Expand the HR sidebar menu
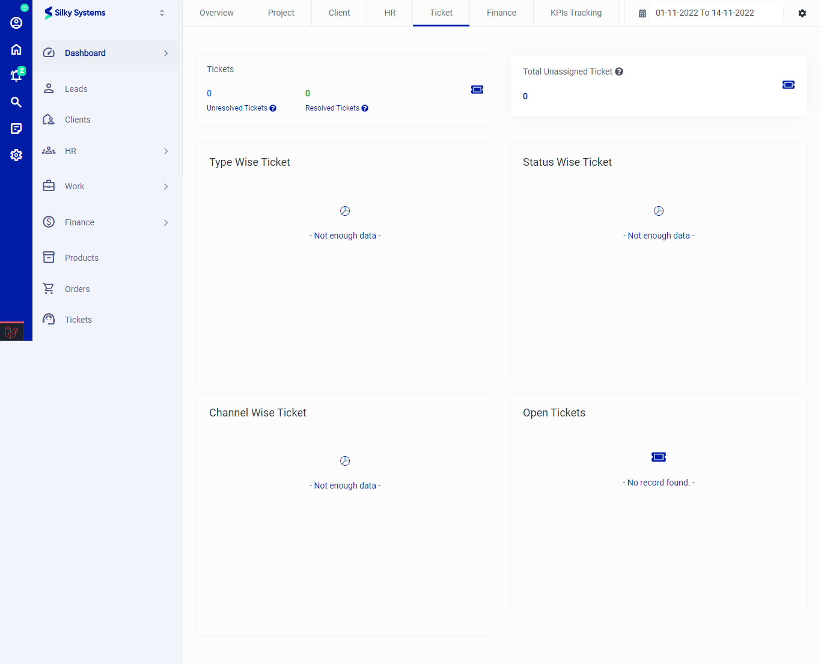The width and height of the screenshot is (821, 664). click(166, 151)
